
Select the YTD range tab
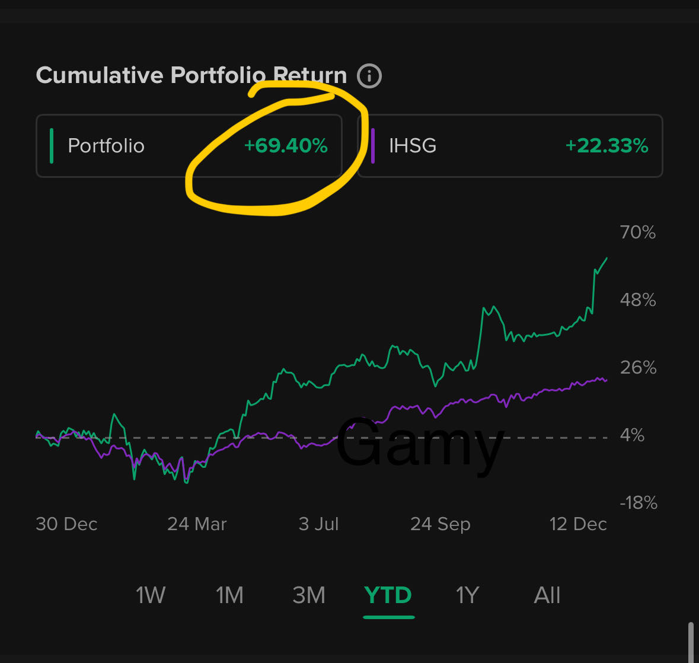pyautogui.click(x=388, y=595)
